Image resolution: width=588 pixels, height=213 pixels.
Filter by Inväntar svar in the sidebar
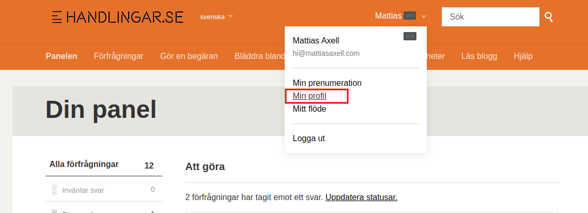tap(83, 190)
